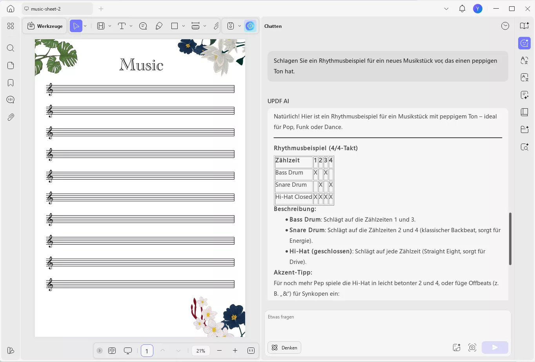This screenshot has width=535, height=362.
Task: Toggle the UPDF AI toolbar icon
Action: click(x=250, y=26)
